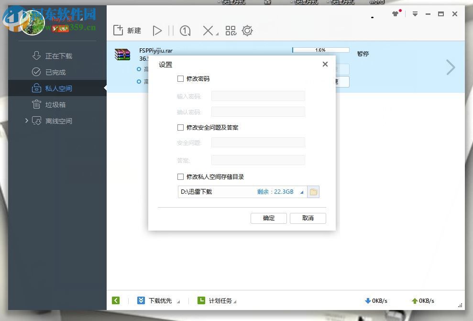The image size is (473, 321).
Task: Confirm settings with the 确定 button
Action: click(268, 218)
